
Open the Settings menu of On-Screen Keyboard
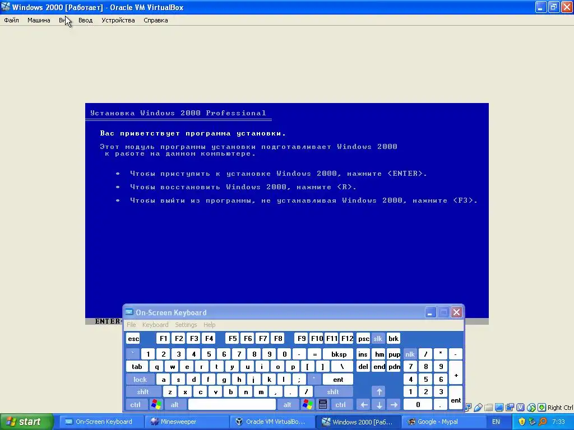click(186, 325)
